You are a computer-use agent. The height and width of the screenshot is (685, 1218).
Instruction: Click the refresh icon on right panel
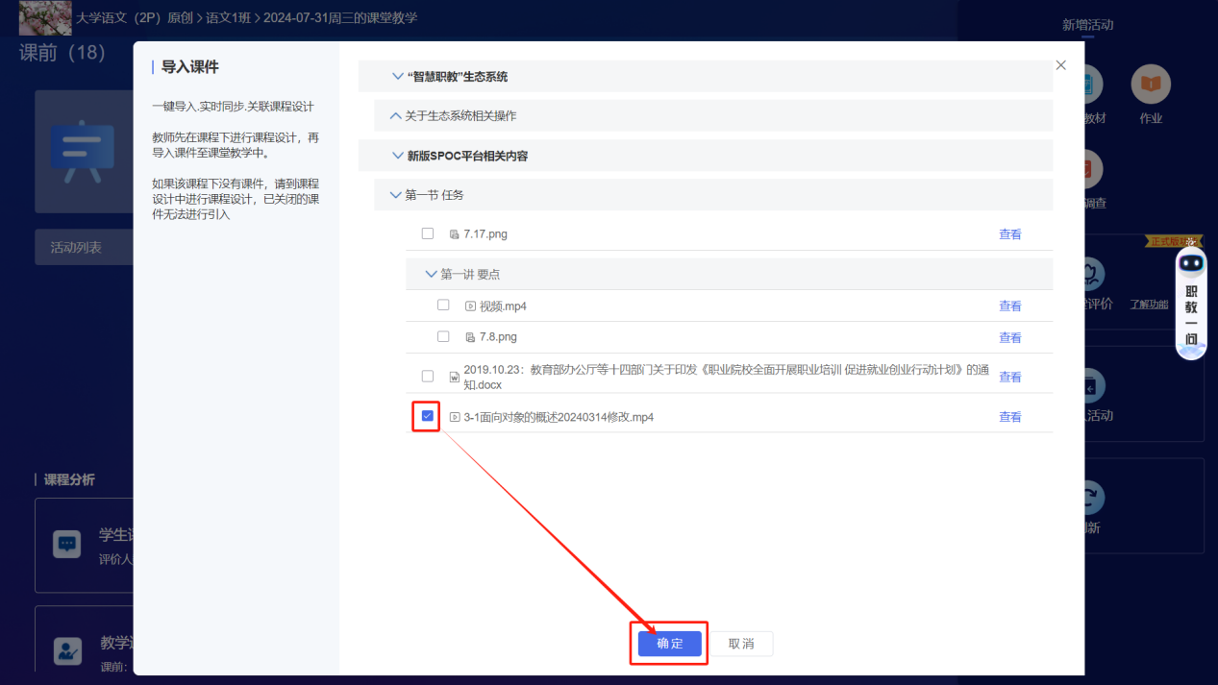pos(1090,499)
